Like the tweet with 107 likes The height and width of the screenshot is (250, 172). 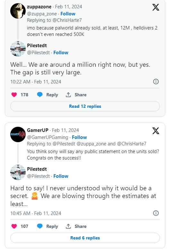coord(14,226)
